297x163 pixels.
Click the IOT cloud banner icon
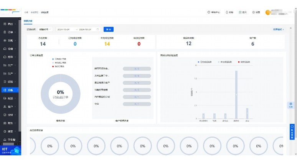coord(16,151)
